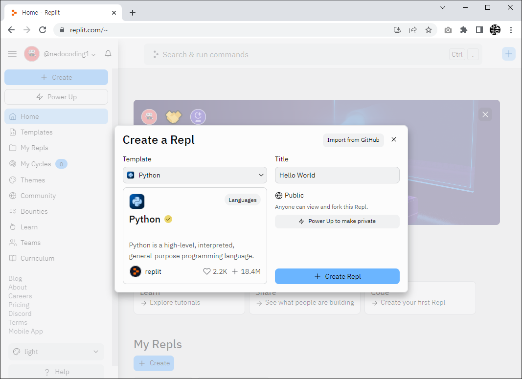522x379 pixels.
Task: Open the tab search chevron in title bar
Action: (443, 7)
